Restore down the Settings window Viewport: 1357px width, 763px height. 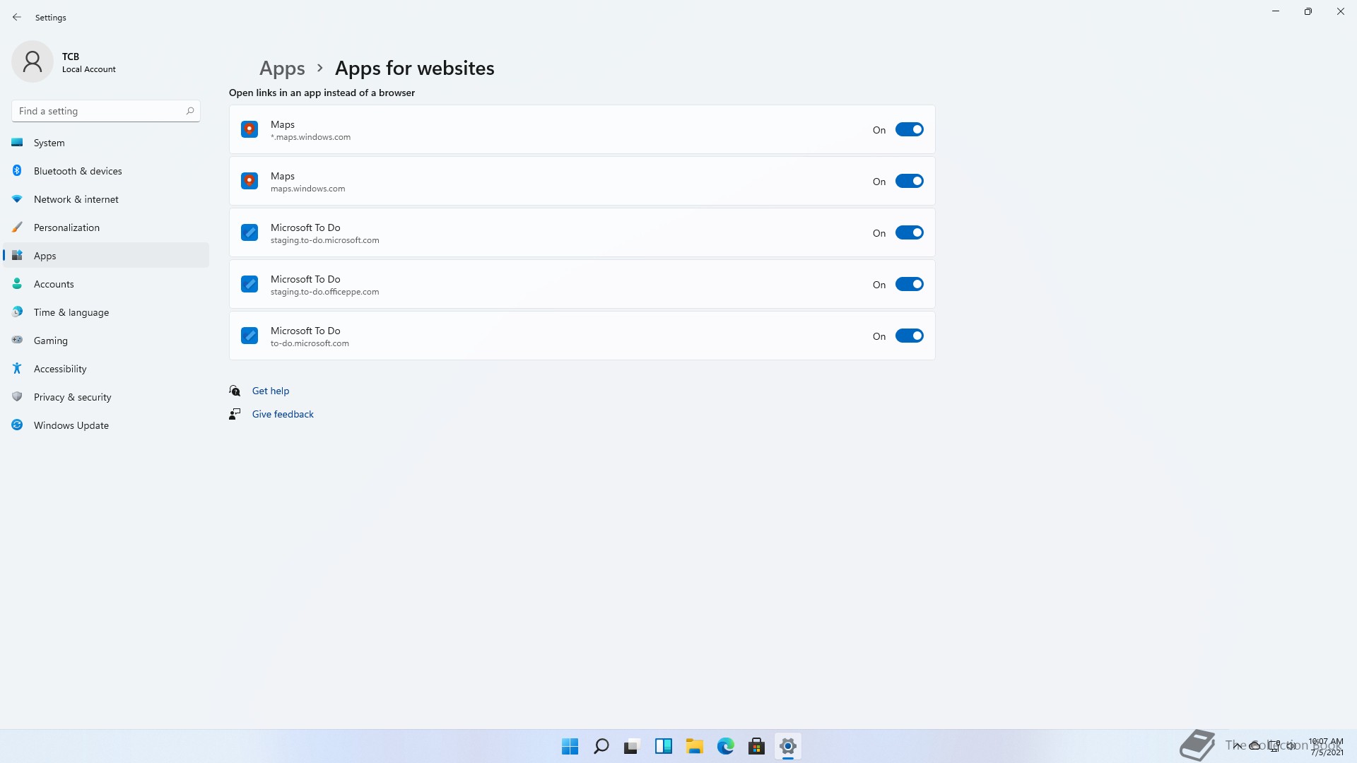1308,11
